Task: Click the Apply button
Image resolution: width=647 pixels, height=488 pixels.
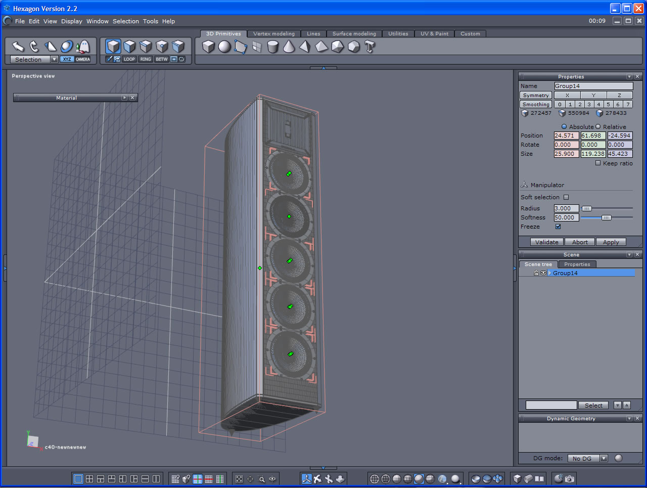Action: coord(611,242)
